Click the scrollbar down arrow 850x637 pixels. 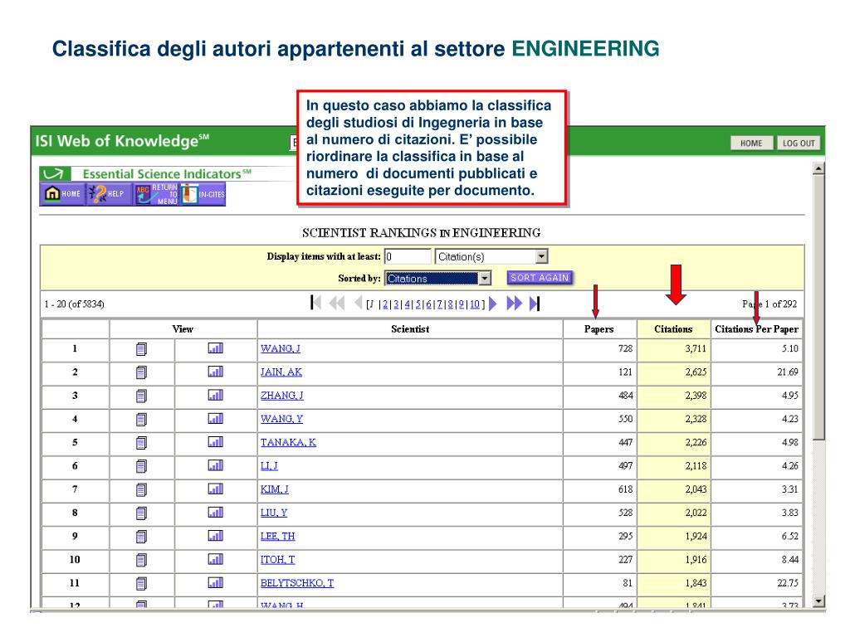point(818,601)
